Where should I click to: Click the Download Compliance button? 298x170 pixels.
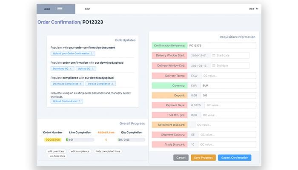point(67,84)
